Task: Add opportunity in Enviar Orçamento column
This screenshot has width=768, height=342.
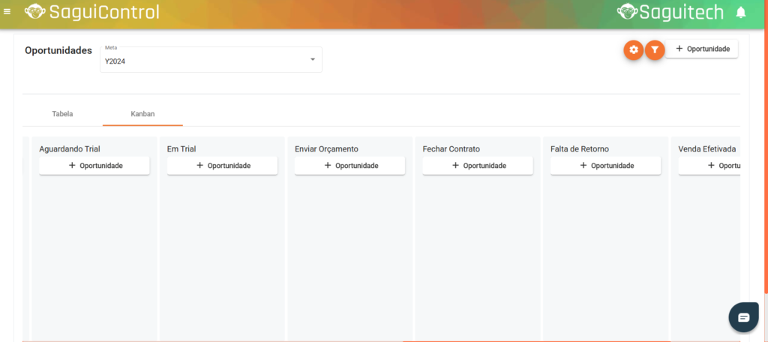Action: pos(349,166)
